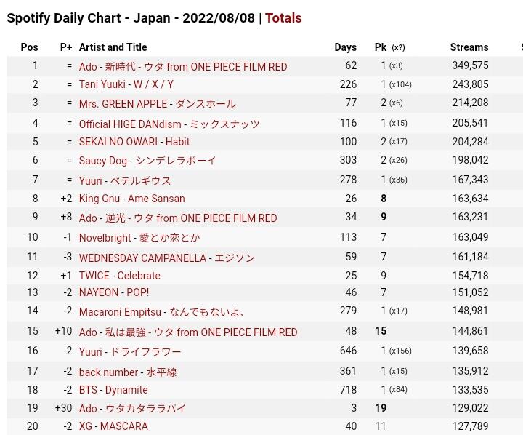Click the MASCARA song link
This screenshot has width=523, height=435.
pyautogui.click(x=124, y=426)
